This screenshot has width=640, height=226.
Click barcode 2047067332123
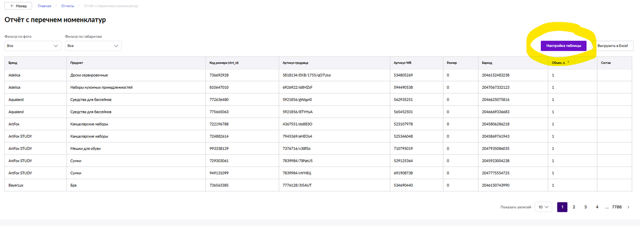pyautogui.click(x=495, y=87)
